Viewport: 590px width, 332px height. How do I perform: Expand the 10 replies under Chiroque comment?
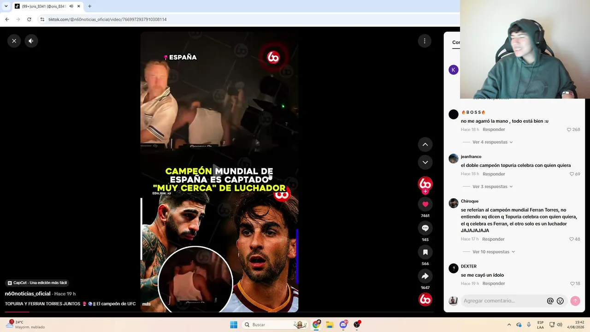click(x=493, y=252)
